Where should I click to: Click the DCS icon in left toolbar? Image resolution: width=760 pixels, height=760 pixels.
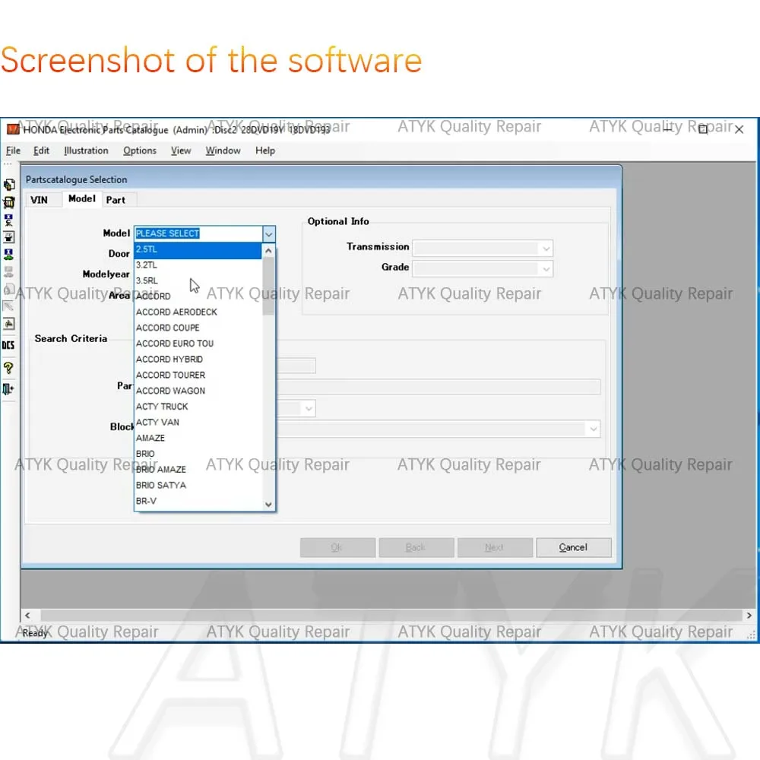[x=8, y=345]
